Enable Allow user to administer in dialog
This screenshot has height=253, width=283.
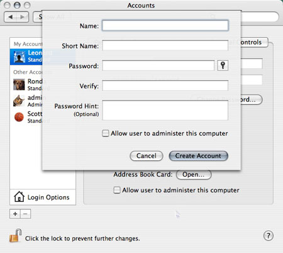106,133
